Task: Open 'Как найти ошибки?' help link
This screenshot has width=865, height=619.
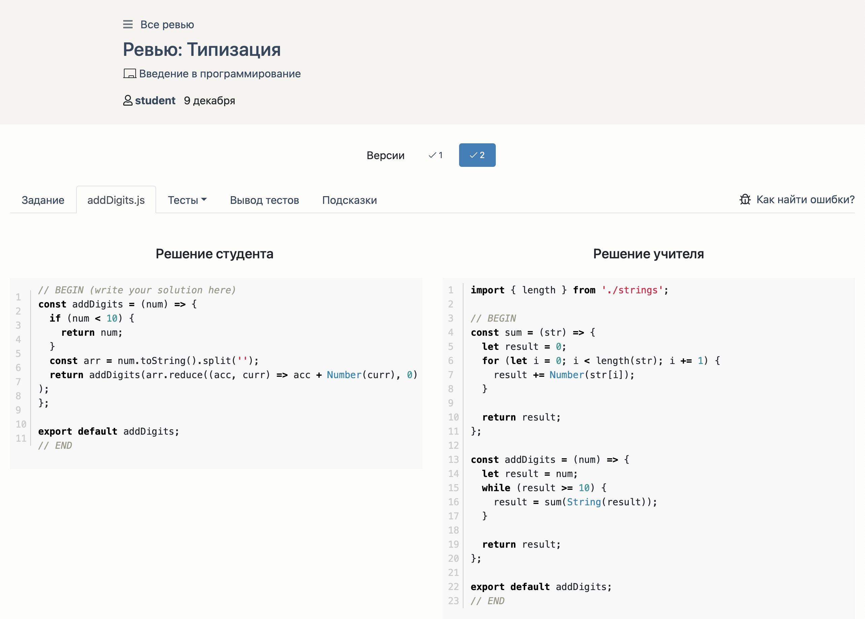Action: [x=805, y=199]
